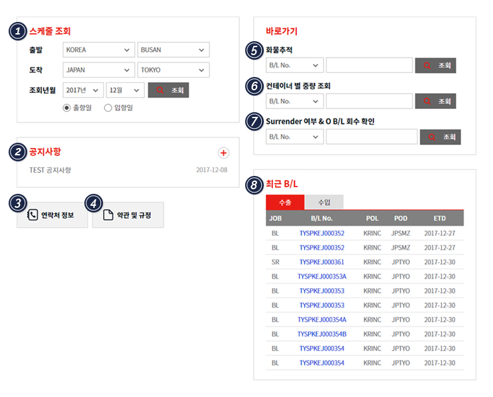Viewport: 493px width, 397px height.
Task: Open 약관 및 규정 document icon button
Action: (128, 215)
